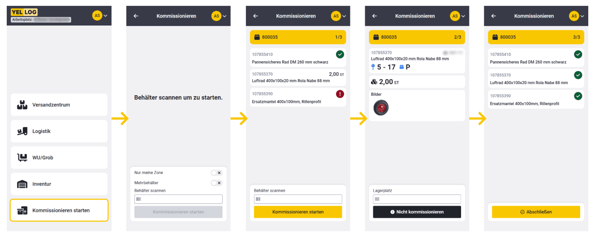Click the stacked boxes icon beside 2,00 ST
595x237 pixels.
pyautogui.click(x=374, y=82)
